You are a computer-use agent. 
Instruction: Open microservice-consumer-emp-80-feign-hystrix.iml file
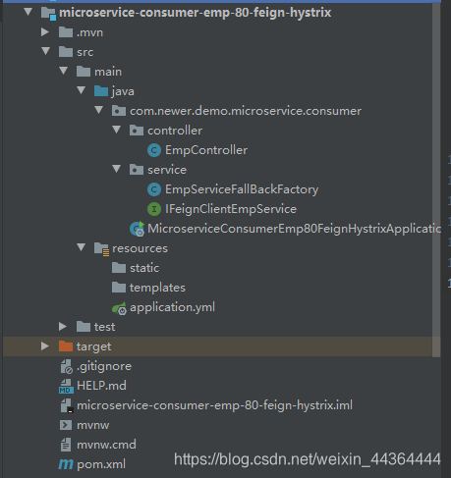(214, 405)
